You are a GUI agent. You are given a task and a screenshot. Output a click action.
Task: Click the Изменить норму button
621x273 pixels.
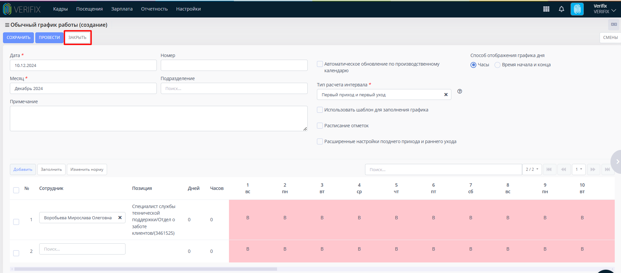tap(87, 169)
